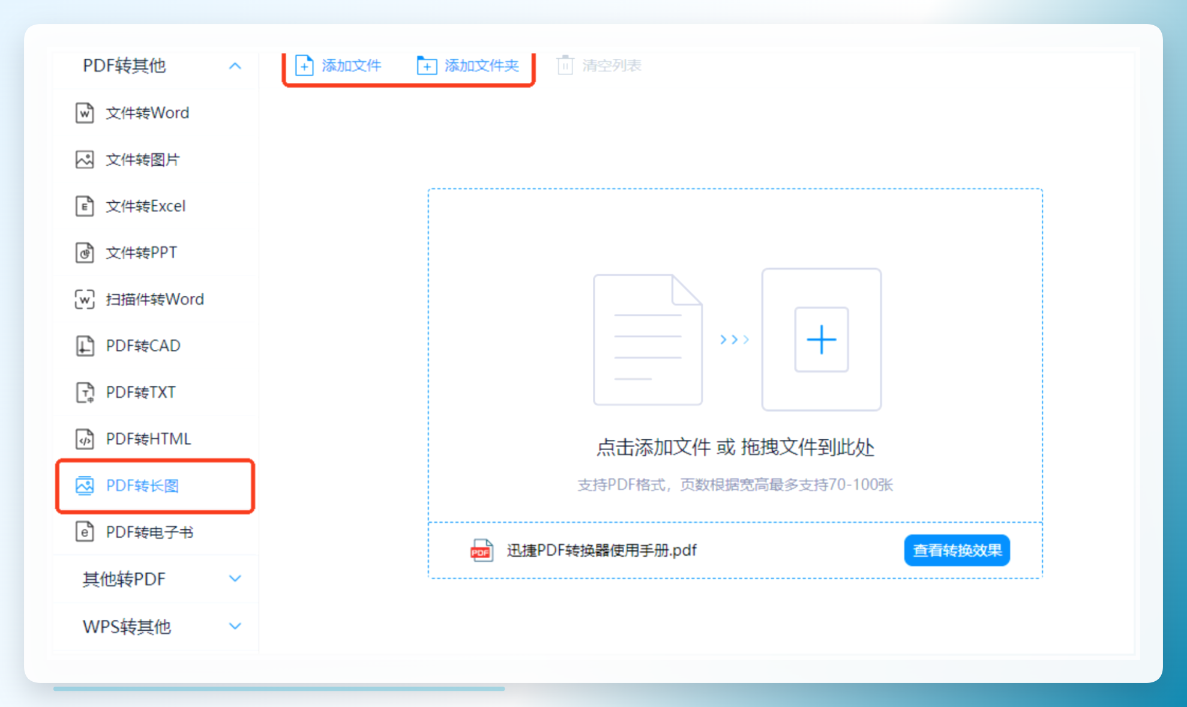Click the 扫描件转Word scan icon
Viewport: 1187px width, 707px height.
pos(85,299)
